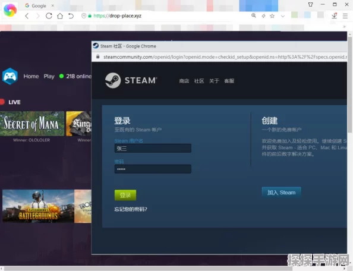Click the browser forward arrow

pyautogui.click(x=37, y=16)
